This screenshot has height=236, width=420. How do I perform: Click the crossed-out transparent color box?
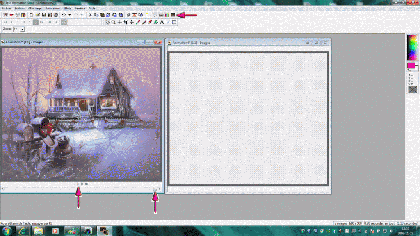click(413, 89)
